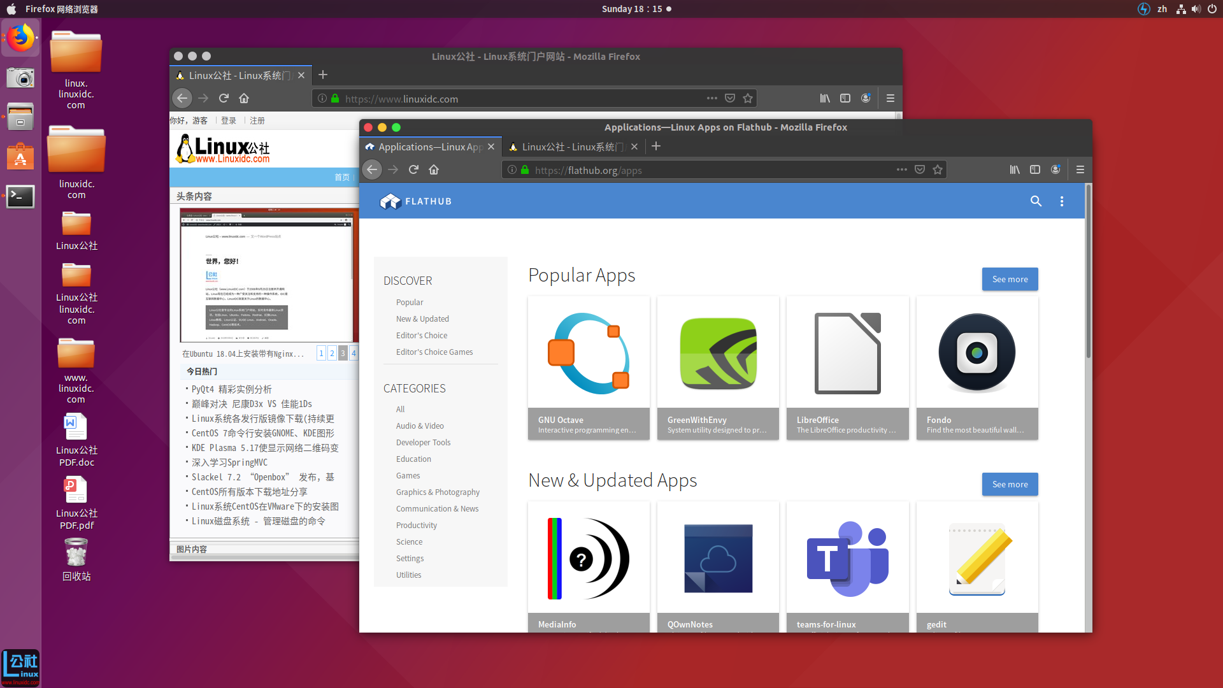Click the Flathub search icon

pyautogui.click(x=1036, y=201)
